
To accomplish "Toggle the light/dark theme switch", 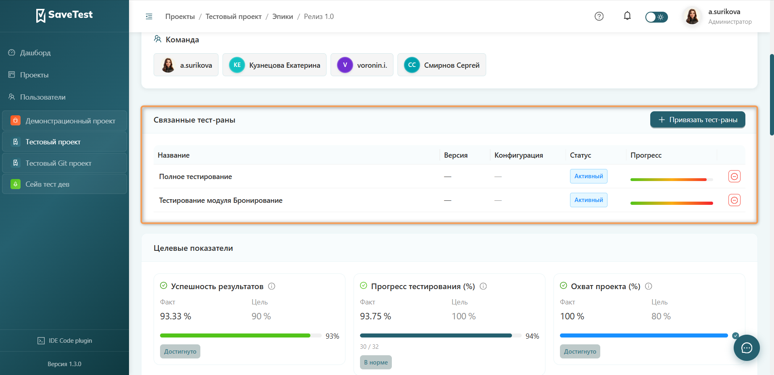I will tap(656, 17).
